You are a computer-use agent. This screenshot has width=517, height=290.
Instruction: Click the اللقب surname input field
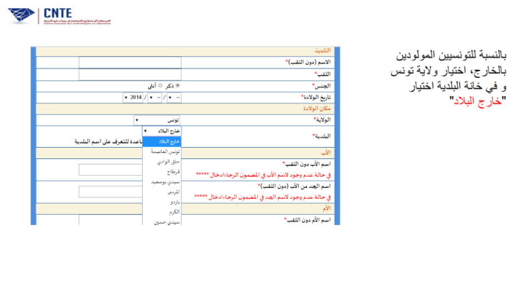pos(129,74)
